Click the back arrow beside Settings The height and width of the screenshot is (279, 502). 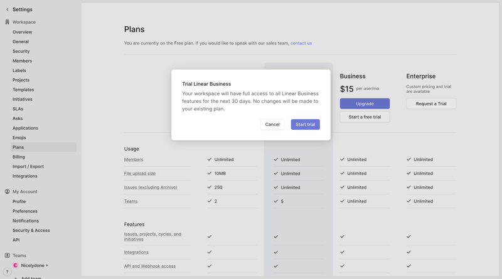(x=8, y=9)
